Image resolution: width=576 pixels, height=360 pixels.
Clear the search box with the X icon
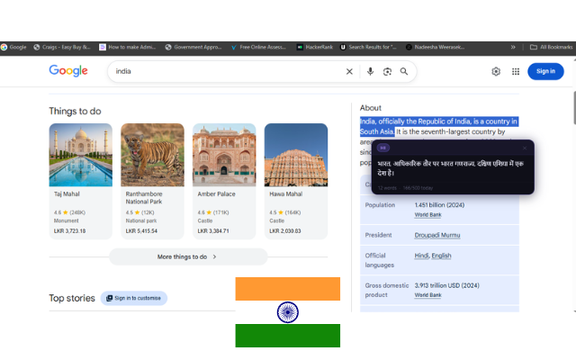coord(349,72)
